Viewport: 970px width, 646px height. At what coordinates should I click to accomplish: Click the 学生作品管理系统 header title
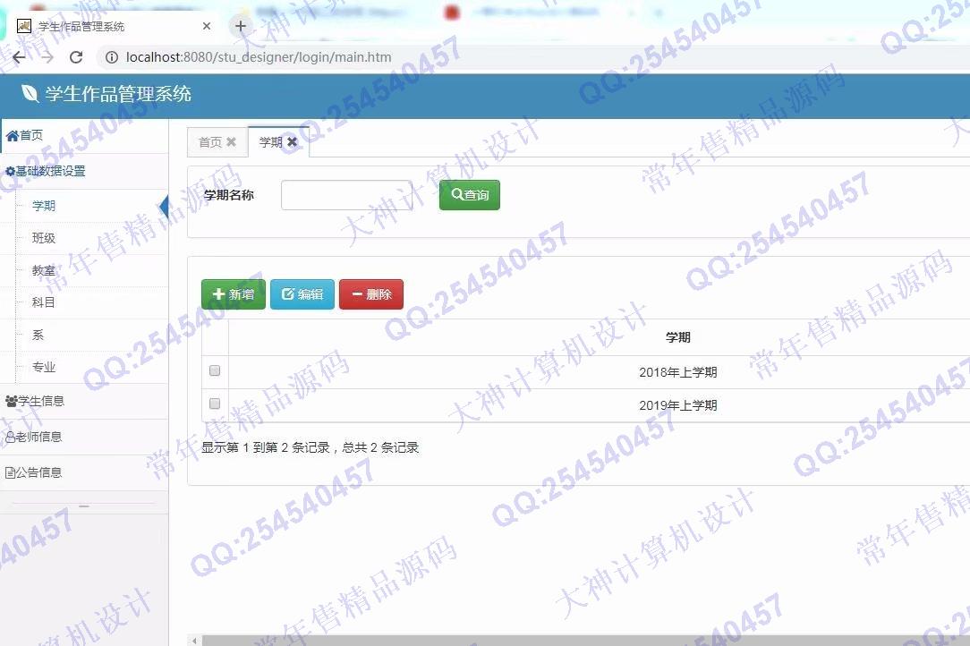click(x=118, y=94)
